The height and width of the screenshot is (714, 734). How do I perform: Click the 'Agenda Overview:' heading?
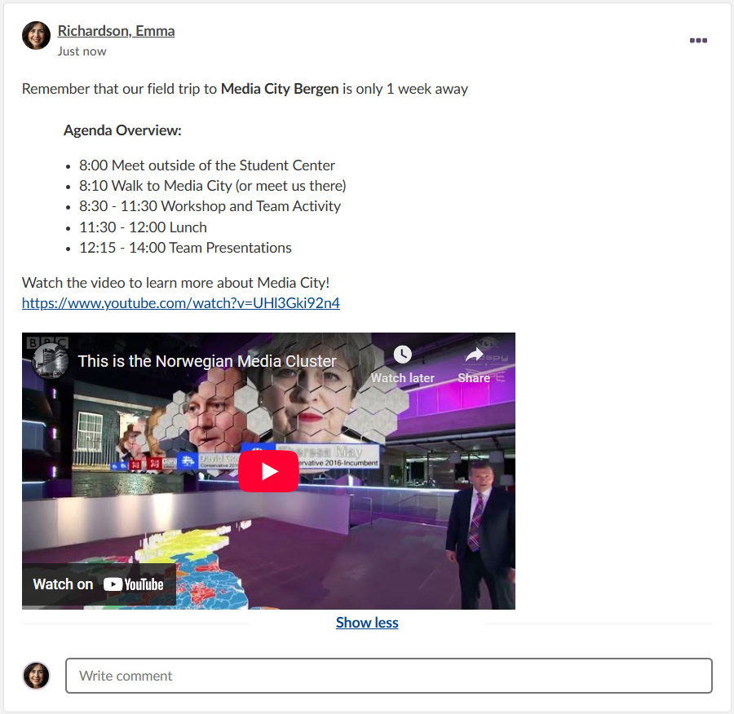[122, 130]
